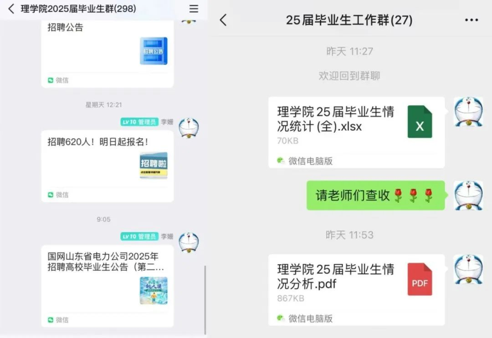492x338 pixels.
Task: Open the Excel file icon for 毕业生情况统计
Action: click(420, 121)
